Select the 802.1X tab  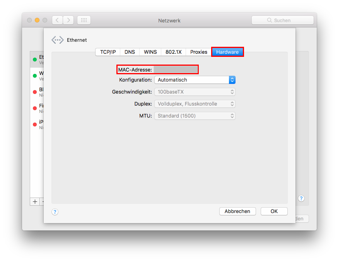point(174,52)
